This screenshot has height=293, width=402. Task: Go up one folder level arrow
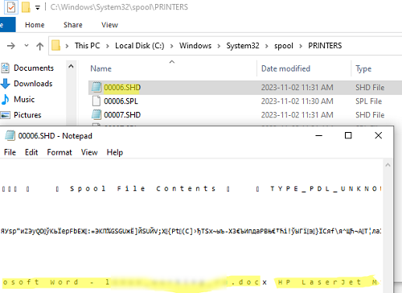coord(40,46)
